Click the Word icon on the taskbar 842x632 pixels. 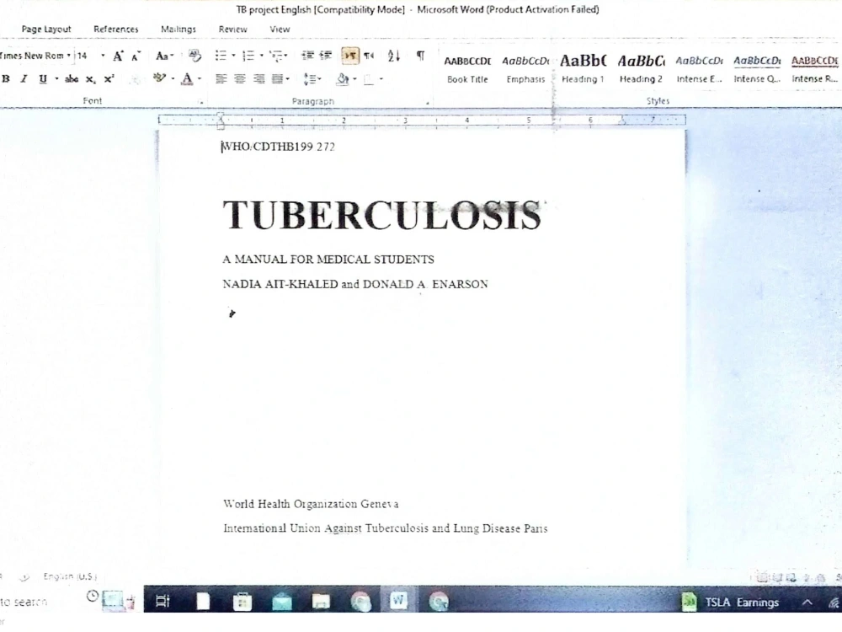(398, 600)
